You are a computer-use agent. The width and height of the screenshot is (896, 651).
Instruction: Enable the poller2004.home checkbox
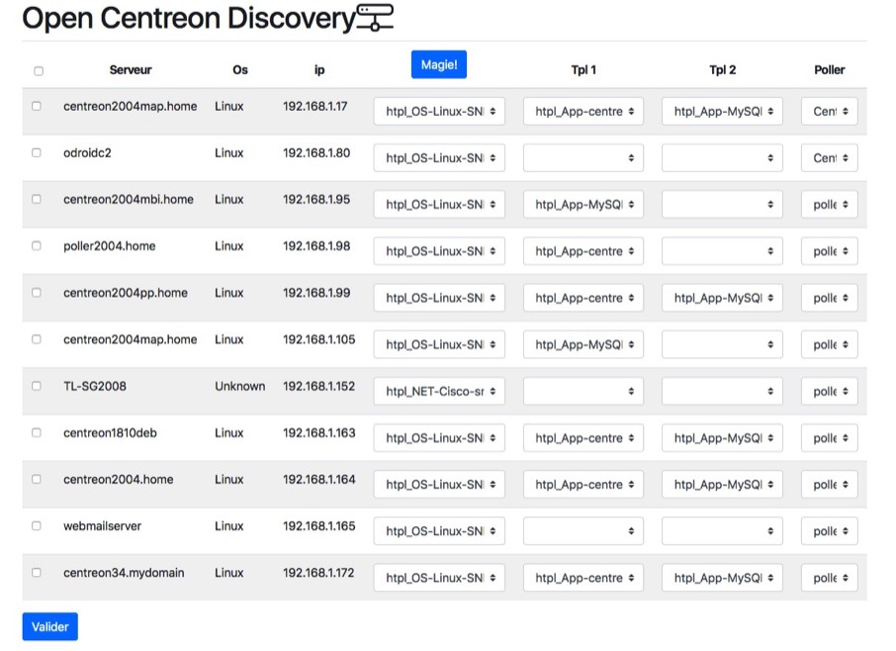37,246
